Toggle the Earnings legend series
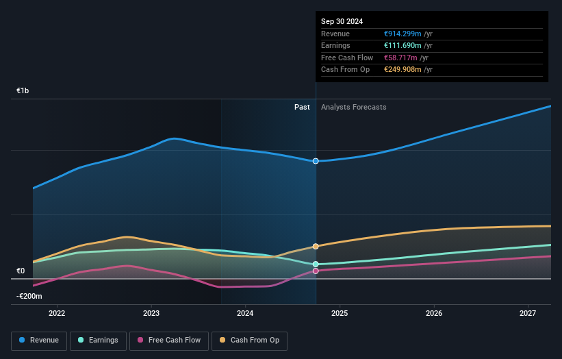This screenshot has width=562, height=359. pyautogui.click(x=98, y=341)
